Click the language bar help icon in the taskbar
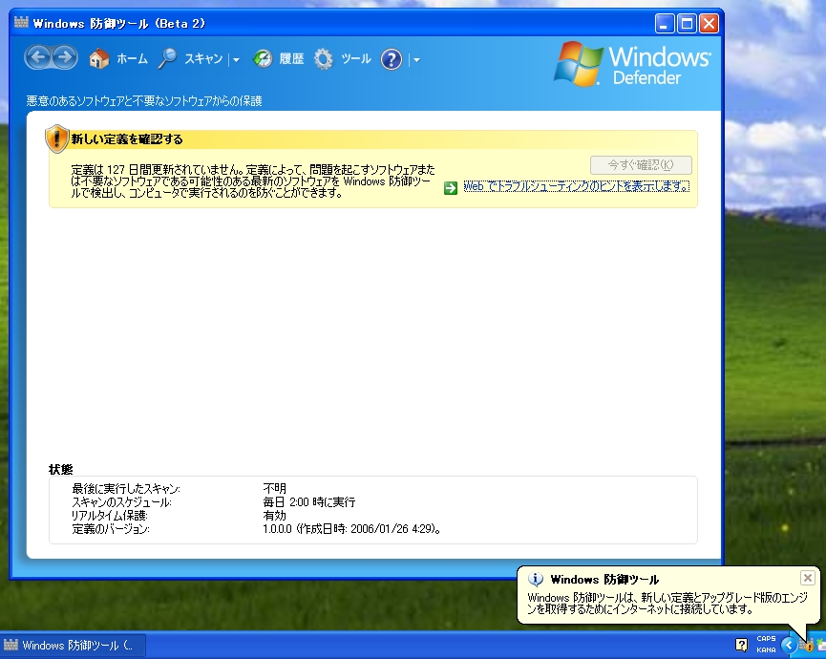 click(741, 645)
